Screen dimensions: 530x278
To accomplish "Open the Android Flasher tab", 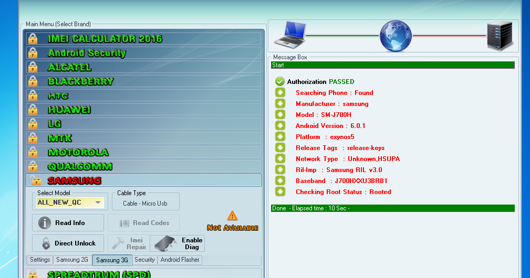I will (x=180, y=260).
